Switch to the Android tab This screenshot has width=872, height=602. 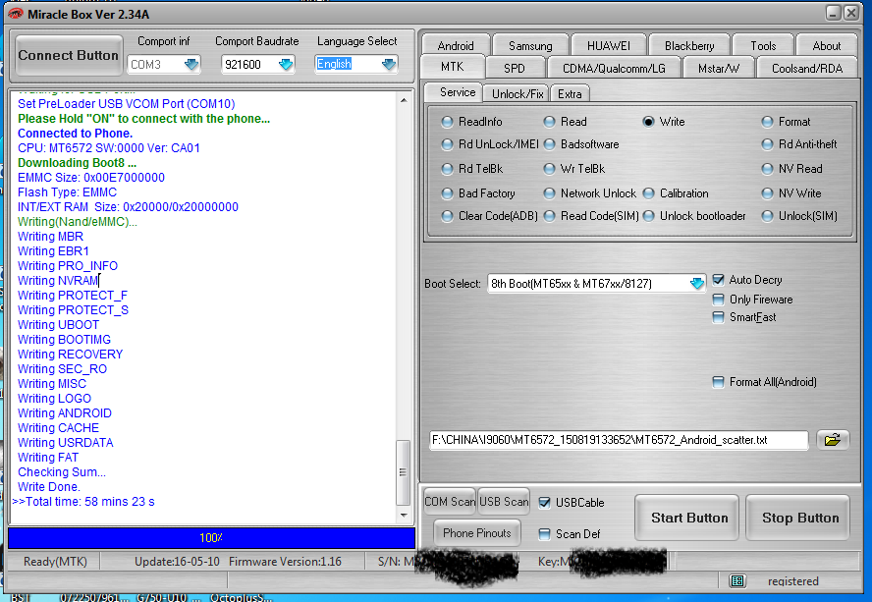coord(456,45)
